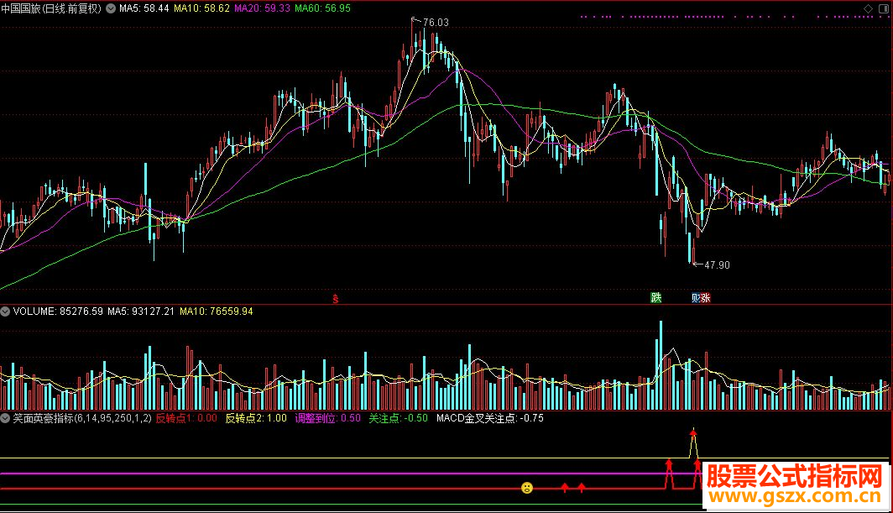Click the 反转点1: 0.00 label
Image resolution: width=893 pixels, height=513 pixels.
(186, 418)
